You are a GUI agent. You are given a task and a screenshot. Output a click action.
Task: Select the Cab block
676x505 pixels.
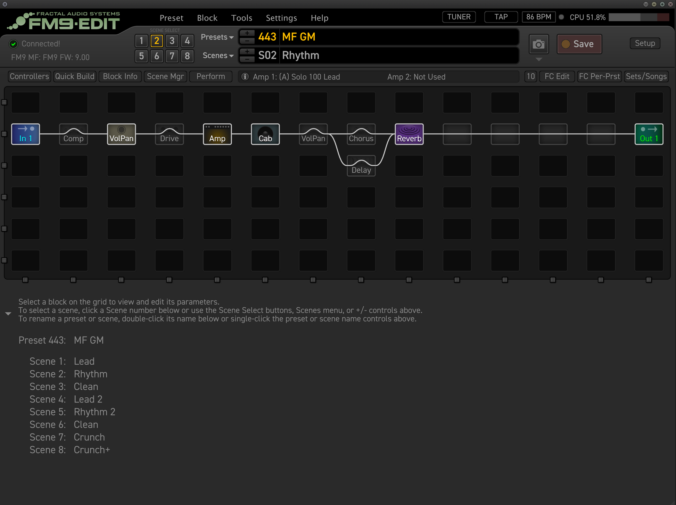point(265,134)
